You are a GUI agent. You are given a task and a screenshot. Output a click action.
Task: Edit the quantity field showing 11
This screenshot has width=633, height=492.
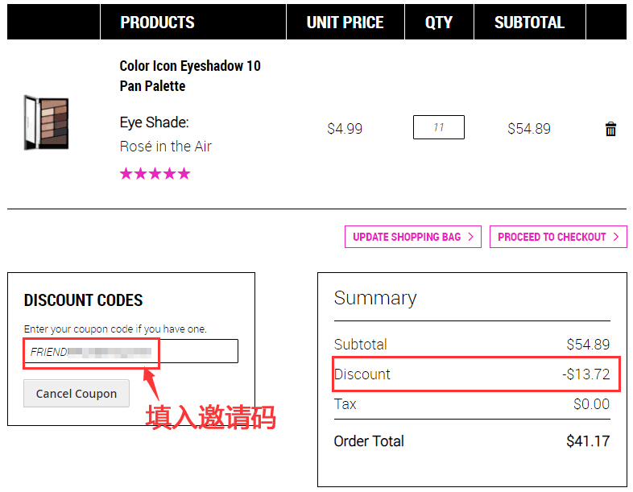coord(438,127)
